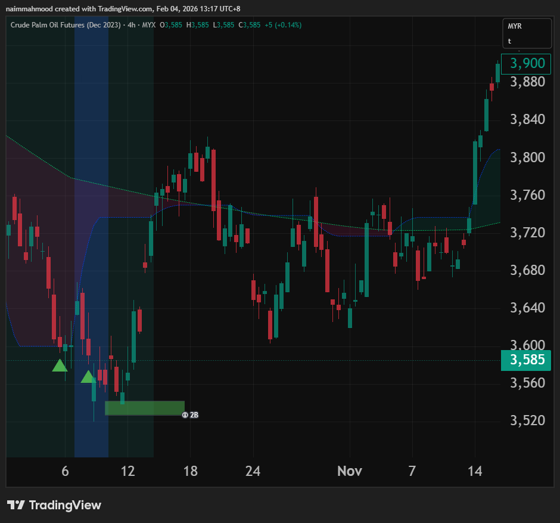Click the 3,585 current price label

pos(527,360)
